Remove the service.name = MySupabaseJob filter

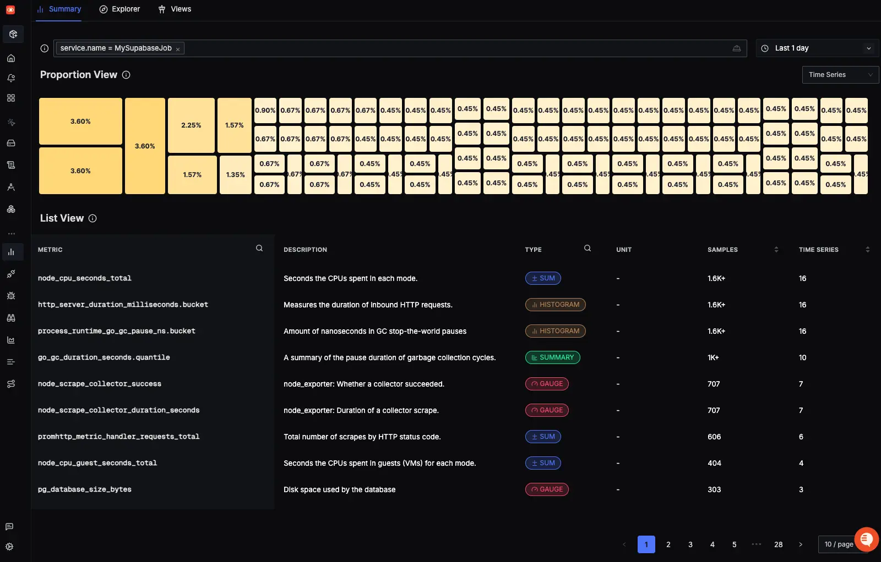pyautogui.click(x=178, y=49)
